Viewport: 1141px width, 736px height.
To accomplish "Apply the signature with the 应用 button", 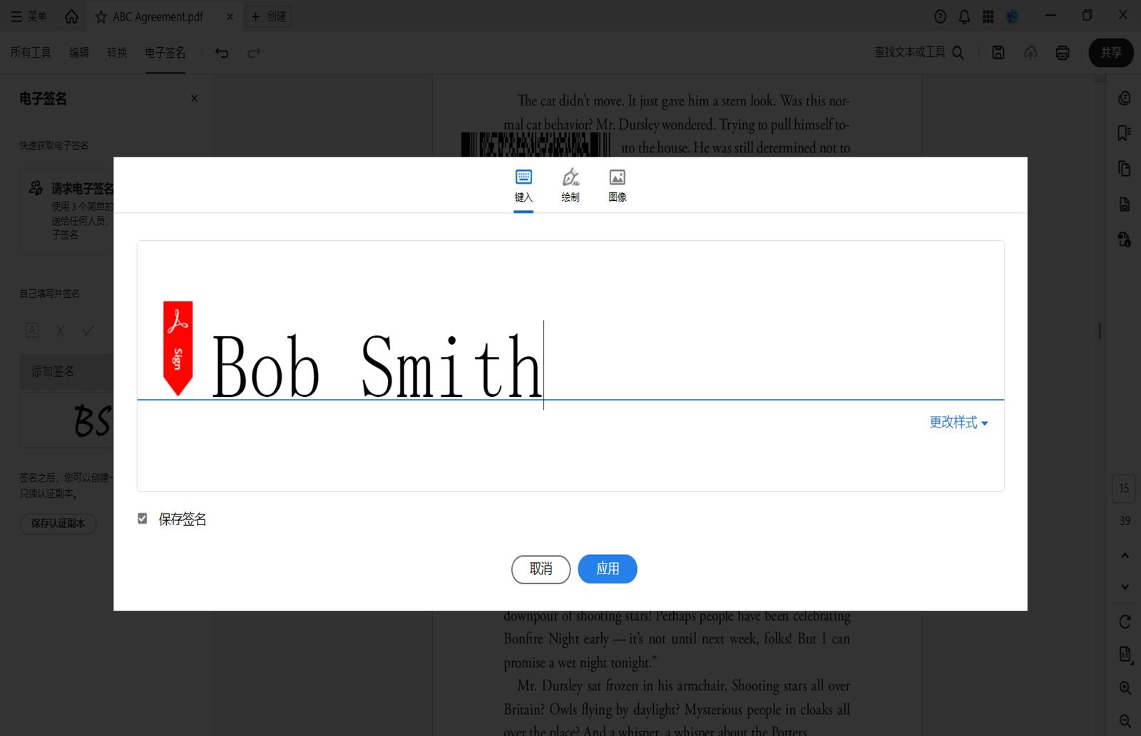I will pyautogui.click(x=607, y=569).
